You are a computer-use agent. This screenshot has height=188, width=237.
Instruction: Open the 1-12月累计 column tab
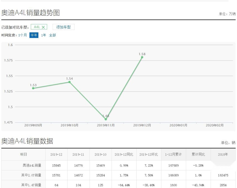point(174,154)
